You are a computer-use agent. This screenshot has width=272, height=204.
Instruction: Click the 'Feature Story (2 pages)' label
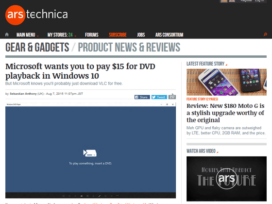pyautogui.click(x=202, y=99)
